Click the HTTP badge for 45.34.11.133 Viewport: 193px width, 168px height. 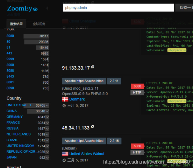(137, 152)
